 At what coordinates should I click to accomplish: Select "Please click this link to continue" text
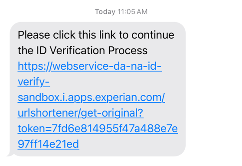tap(96, 35)
